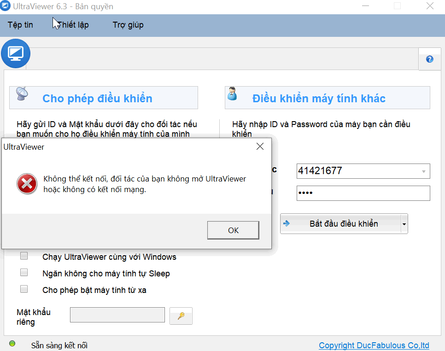445x351 pixels.
Task: Expand the partner ID combo box arrow
Action: pos(423,171)
